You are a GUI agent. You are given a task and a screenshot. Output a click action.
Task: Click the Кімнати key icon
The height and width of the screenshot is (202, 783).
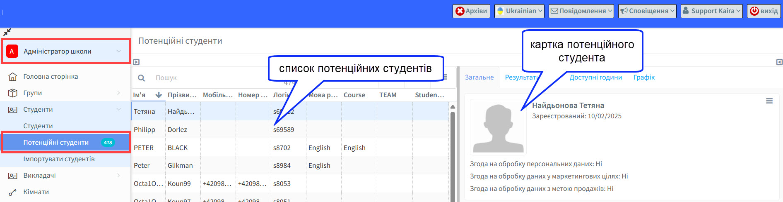13,192
